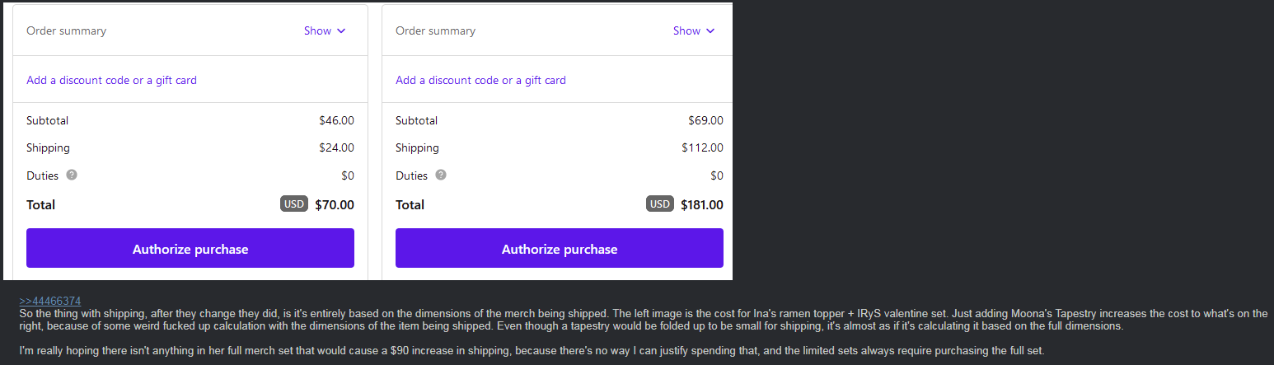Click the USD currency badge beside $70.00
The height and width of the screenshot is (365, 1274).
[x=294, y=204]
